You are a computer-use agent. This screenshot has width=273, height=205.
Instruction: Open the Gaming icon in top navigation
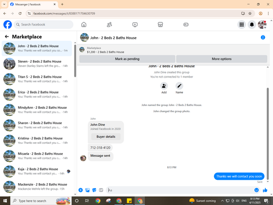pos(186,25)
